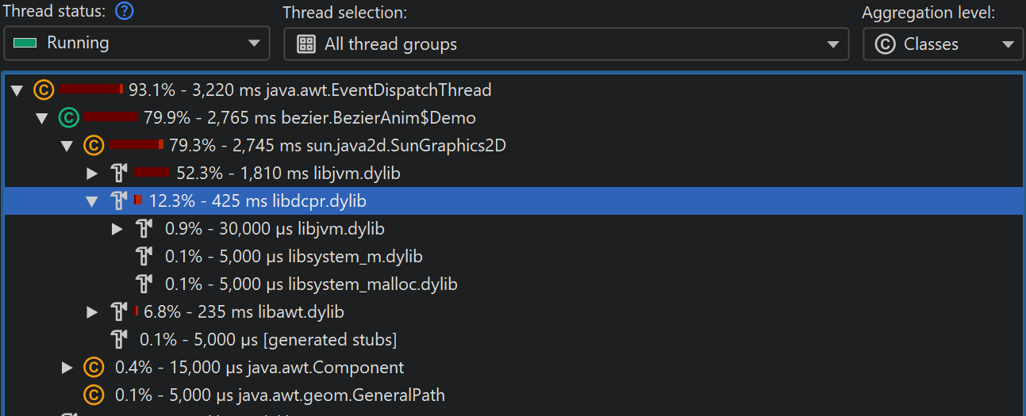Expand the java.awt.Component node
Screen dimensions: 1026x416
[x=68, y=368]
